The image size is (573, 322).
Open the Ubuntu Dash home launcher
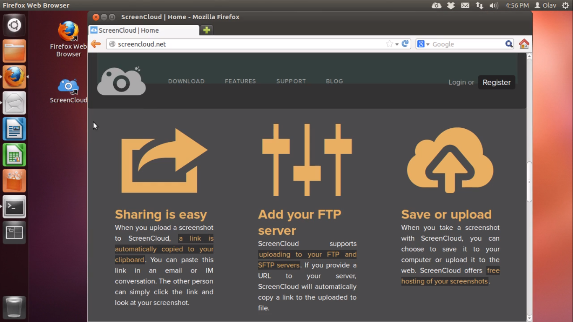point(14,25)
